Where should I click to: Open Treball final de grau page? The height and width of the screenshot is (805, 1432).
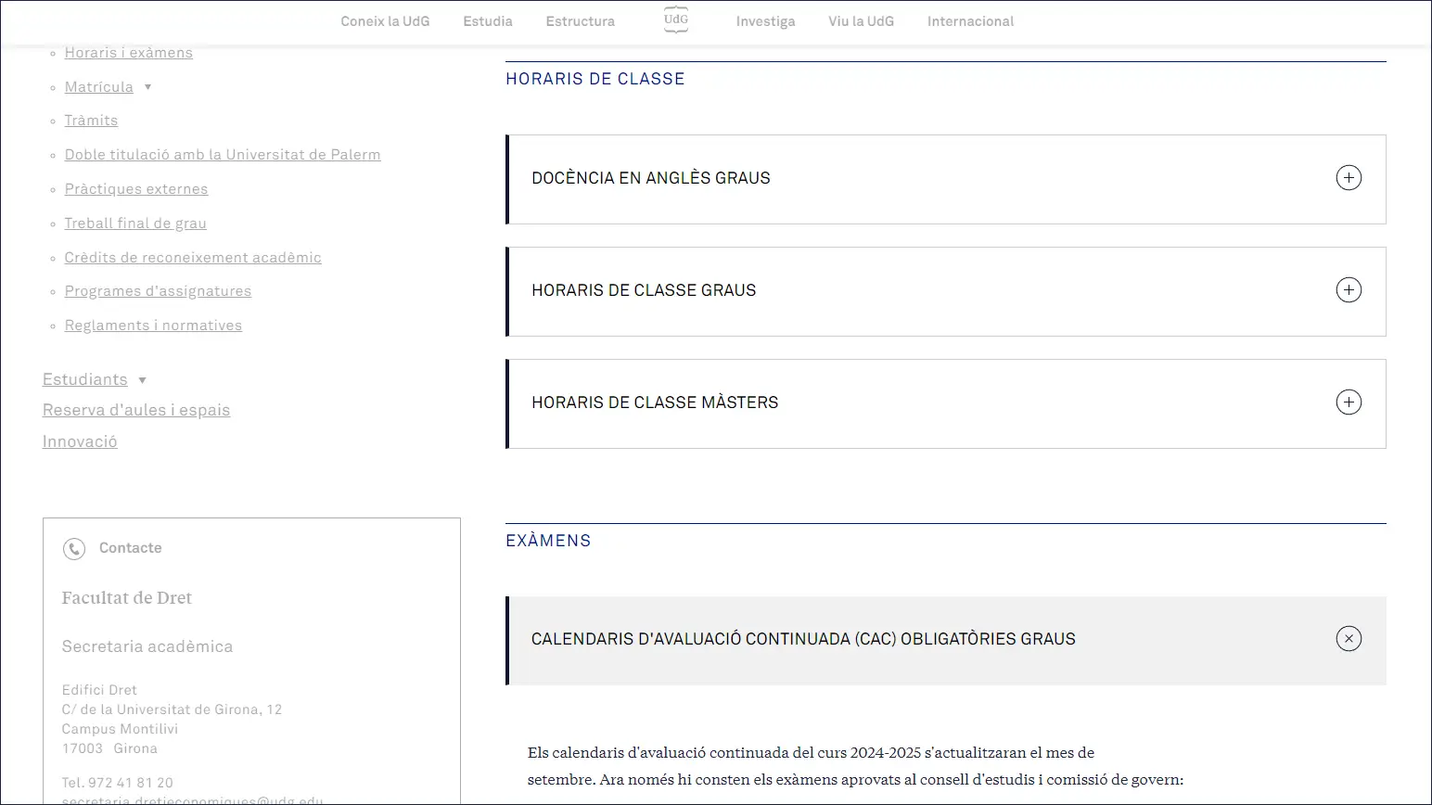tap(135, 224)
